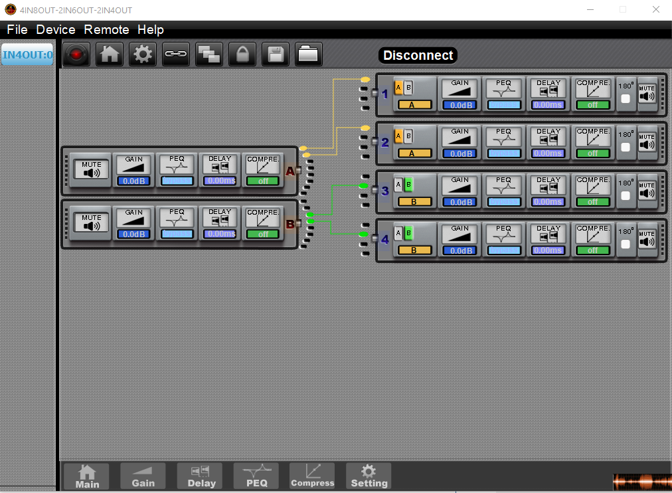Click the Disconnect status button
This screenshot has height=493, width=672.
tap(418, 55)
